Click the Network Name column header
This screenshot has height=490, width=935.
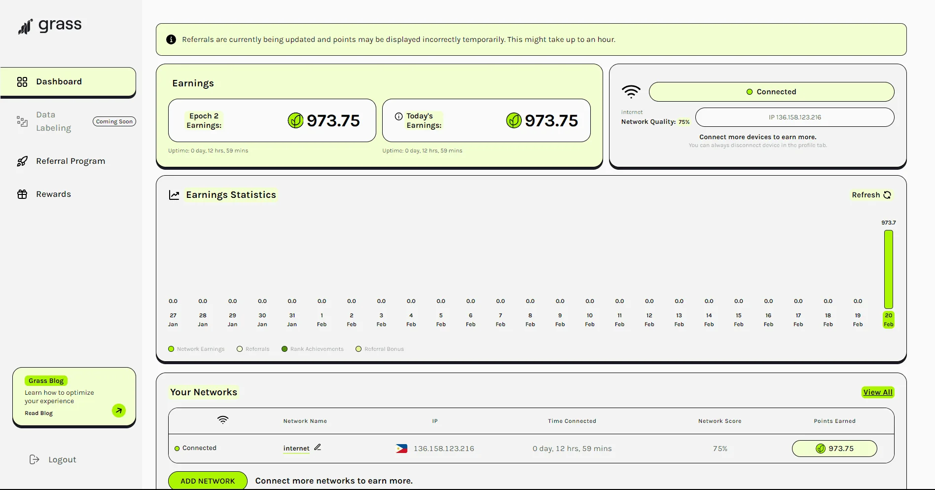click(305, 421)
